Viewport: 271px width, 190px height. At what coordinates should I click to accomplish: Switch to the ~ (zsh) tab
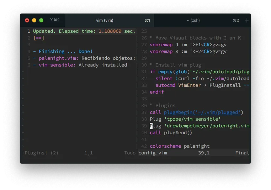(198, 20)
